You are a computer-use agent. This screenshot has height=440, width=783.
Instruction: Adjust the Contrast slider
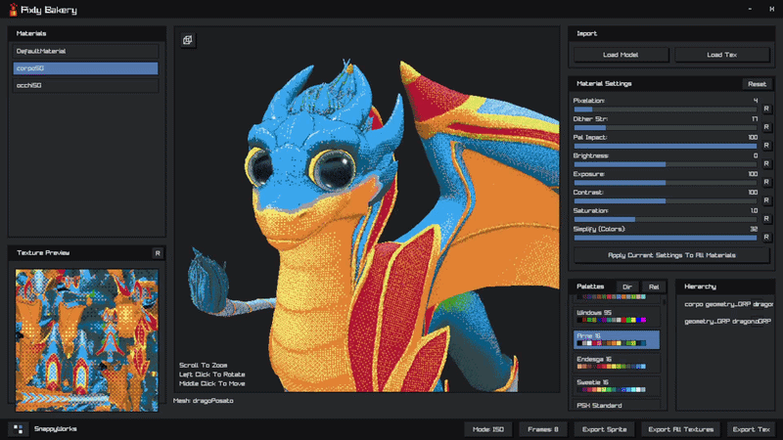pos(666,201)
